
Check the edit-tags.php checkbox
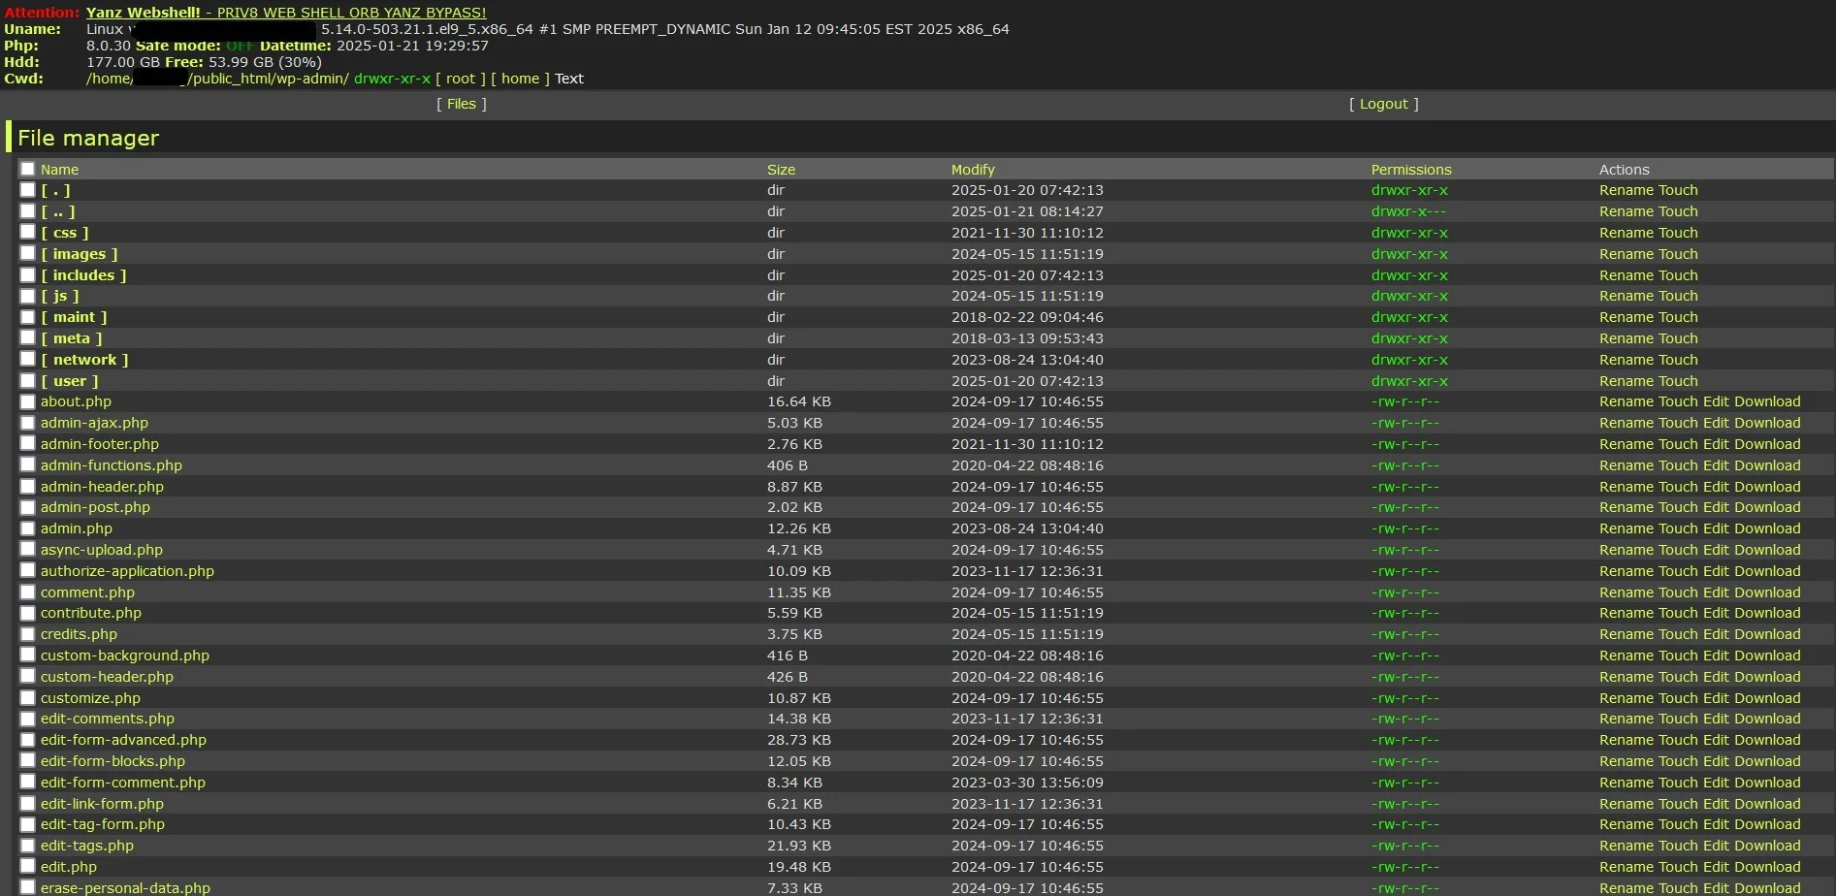(x=27, y=845)
